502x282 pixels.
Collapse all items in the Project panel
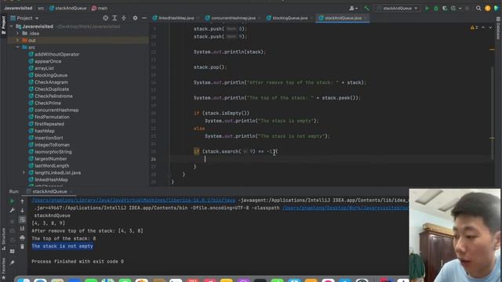click(x=124, y=18)
